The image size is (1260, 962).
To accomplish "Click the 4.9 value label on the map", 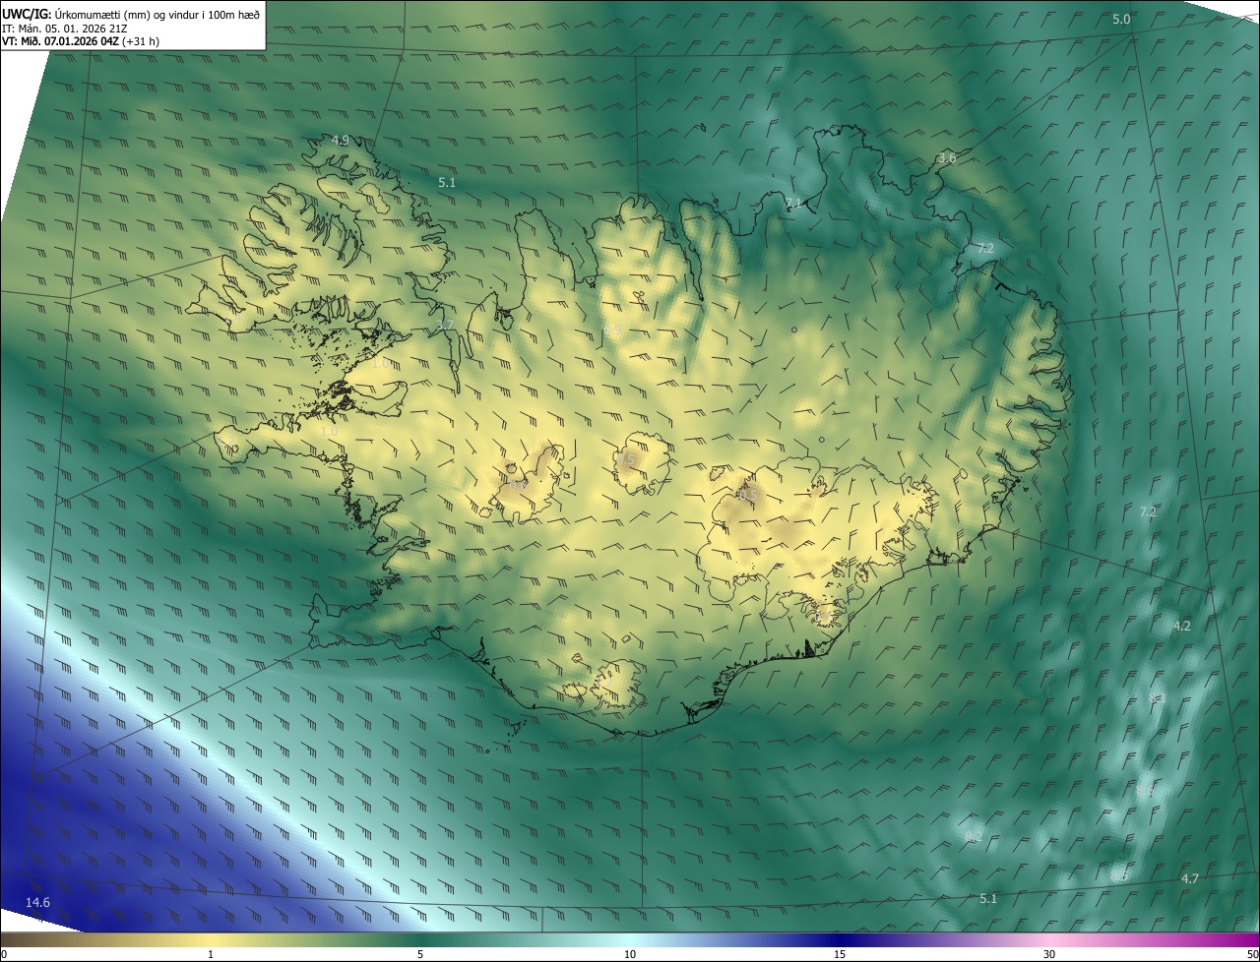I will pyautogui.click(x=340, y=140).
